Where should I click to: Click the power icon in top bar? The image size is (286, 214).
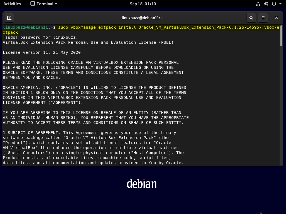click(274, 4)
